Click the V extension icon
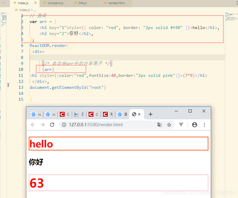Screen dimensions: 238x198 [181, 125]
